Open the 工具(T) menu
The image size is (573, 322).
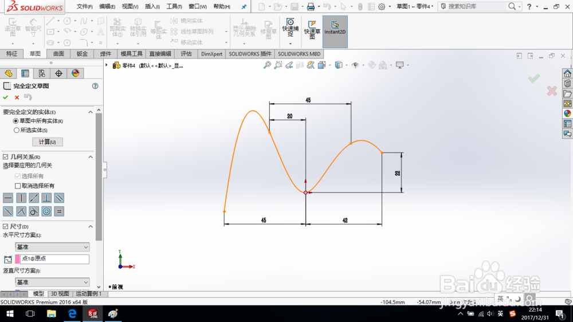point(174,6)
